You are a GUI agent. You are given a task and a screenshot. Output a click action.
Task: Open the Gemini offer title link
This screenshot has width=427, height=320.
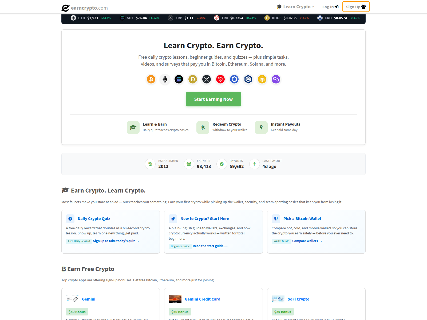(x=89, y=299)
